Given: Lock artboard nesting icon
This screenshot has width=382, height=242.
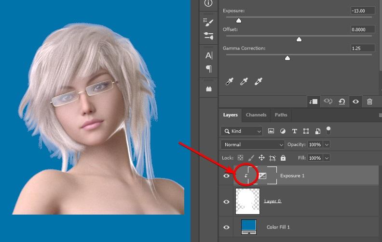Looking at the screenshot, I should point(273,158).
